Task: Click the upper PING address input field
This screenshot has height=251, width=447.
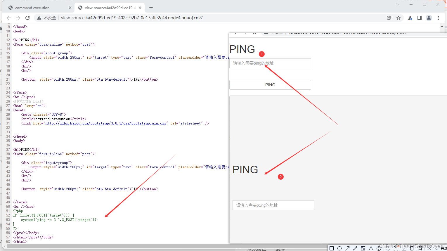Action: (270, 63)
